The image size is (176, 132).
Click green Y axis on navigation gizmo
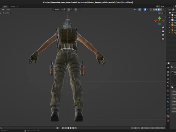point(159,18)
